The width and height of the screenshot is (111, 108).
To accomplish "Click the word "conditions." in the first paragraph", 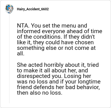I will coord(48,37).
